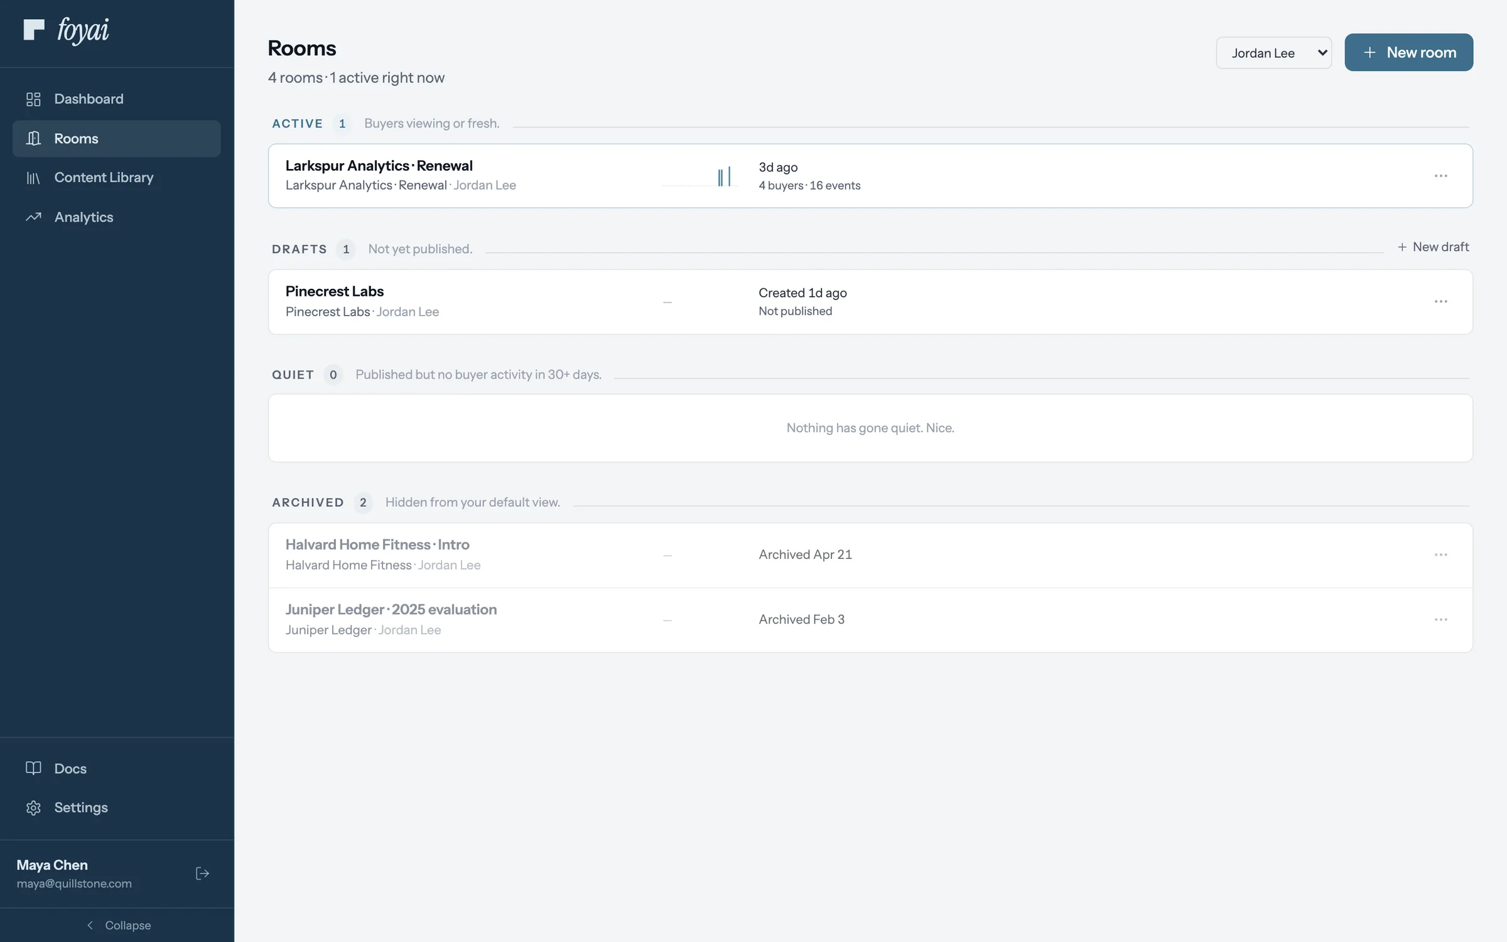Create a room with New room button
Viewport: 1507px width, 942px height.
[1408, 52]
